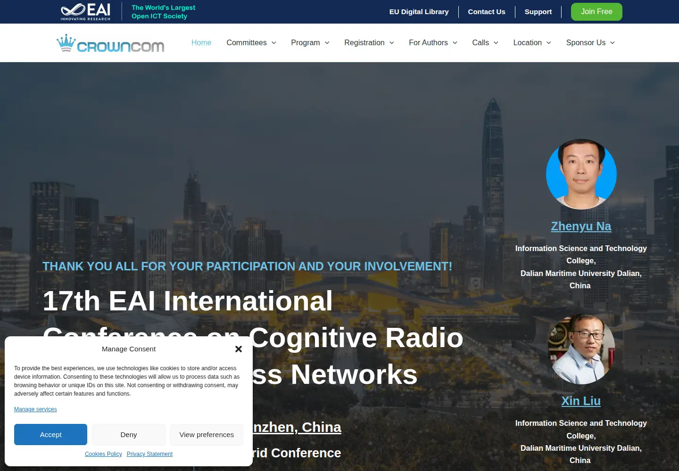Click the '17th EAI International' heading line
The height and width of the screenshot is (471, 679).
pos(188,301)
